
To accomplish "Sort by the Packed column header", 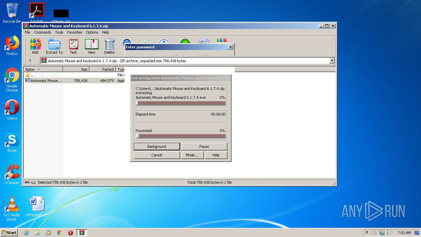I will pyautogui.click(x=103, y=69).
